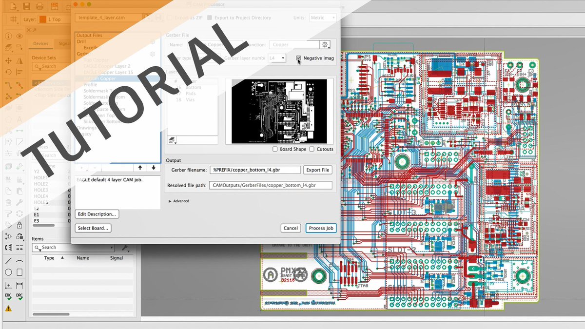Select the Mark origin tool left of Dimension

tap(8, 285)
